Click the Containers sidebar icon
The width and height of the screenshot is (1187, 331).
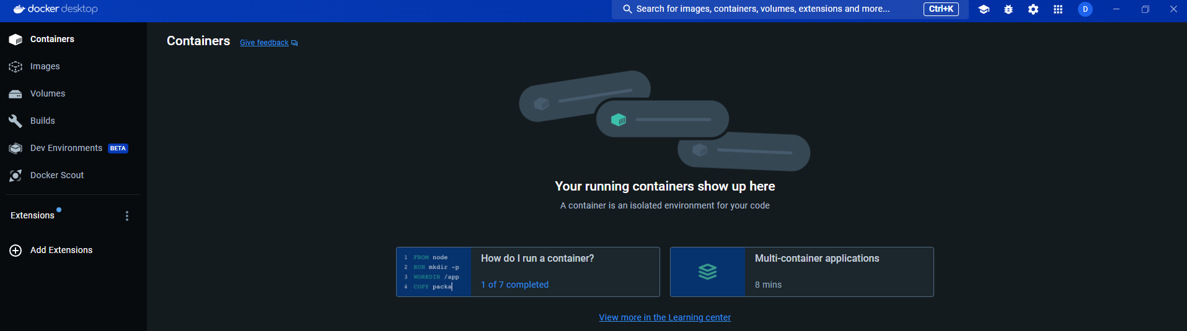[x=15, y=40]
